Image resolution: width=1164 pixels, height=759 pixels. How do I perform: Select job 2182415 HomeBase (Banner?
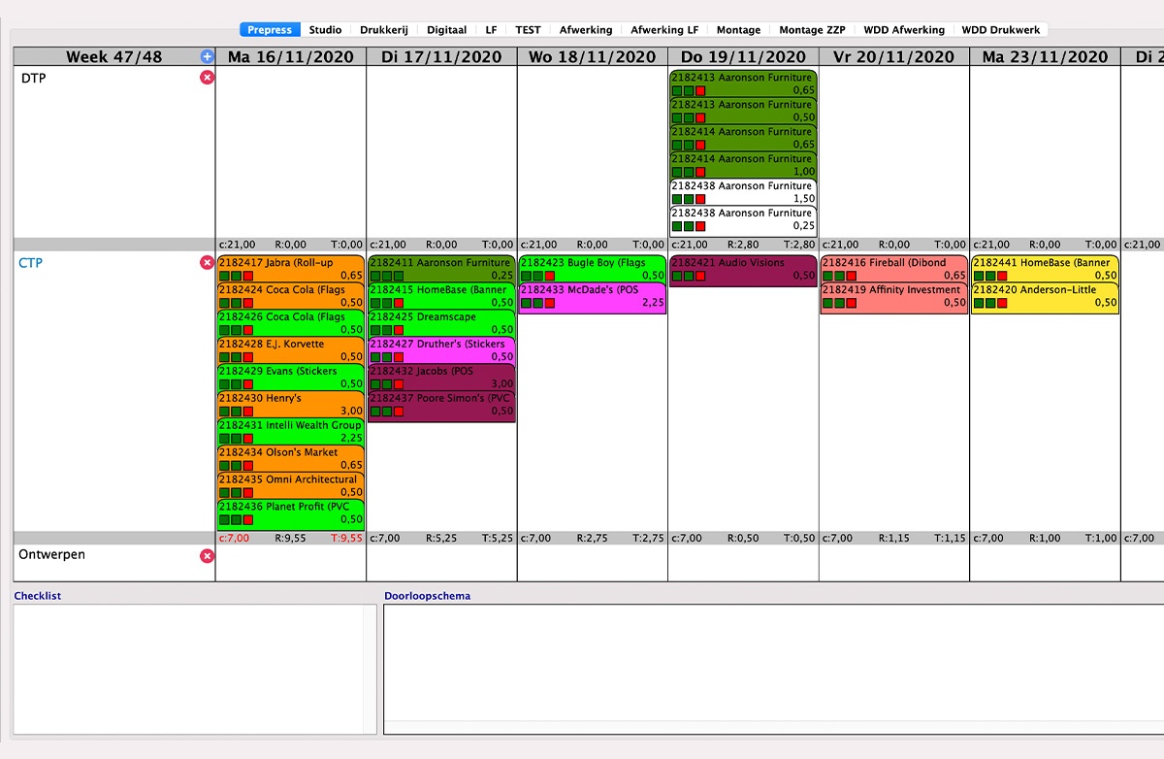click(x=442, y=296)
